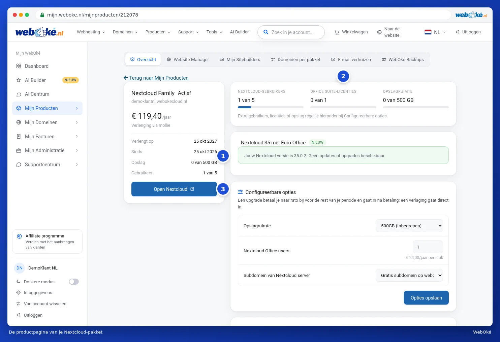
Task: Expand the Producten menu
Action: 158,32
